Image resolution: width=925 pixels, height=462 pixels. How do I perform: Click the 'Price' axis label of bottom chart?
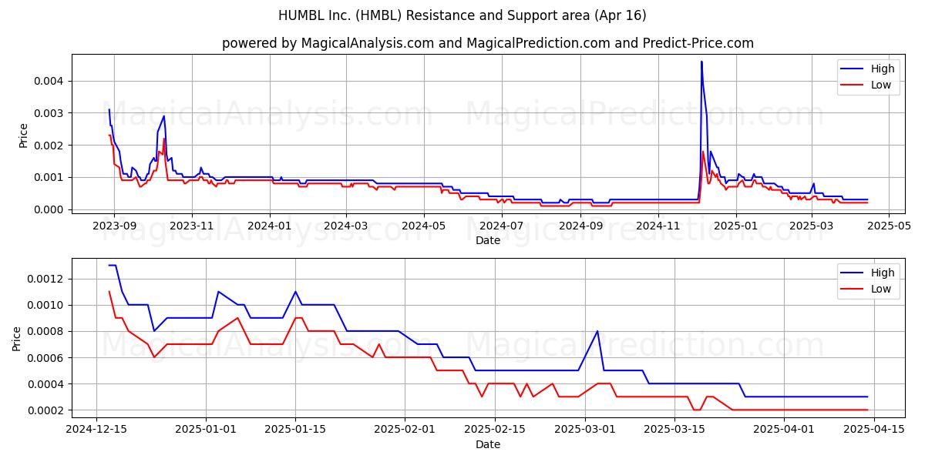pyautogui.click(x=17, y=338)
